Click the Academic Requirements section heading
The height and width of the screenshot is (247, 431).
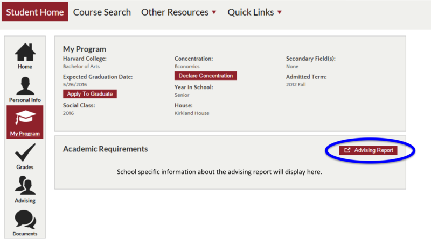pos(105,149)
